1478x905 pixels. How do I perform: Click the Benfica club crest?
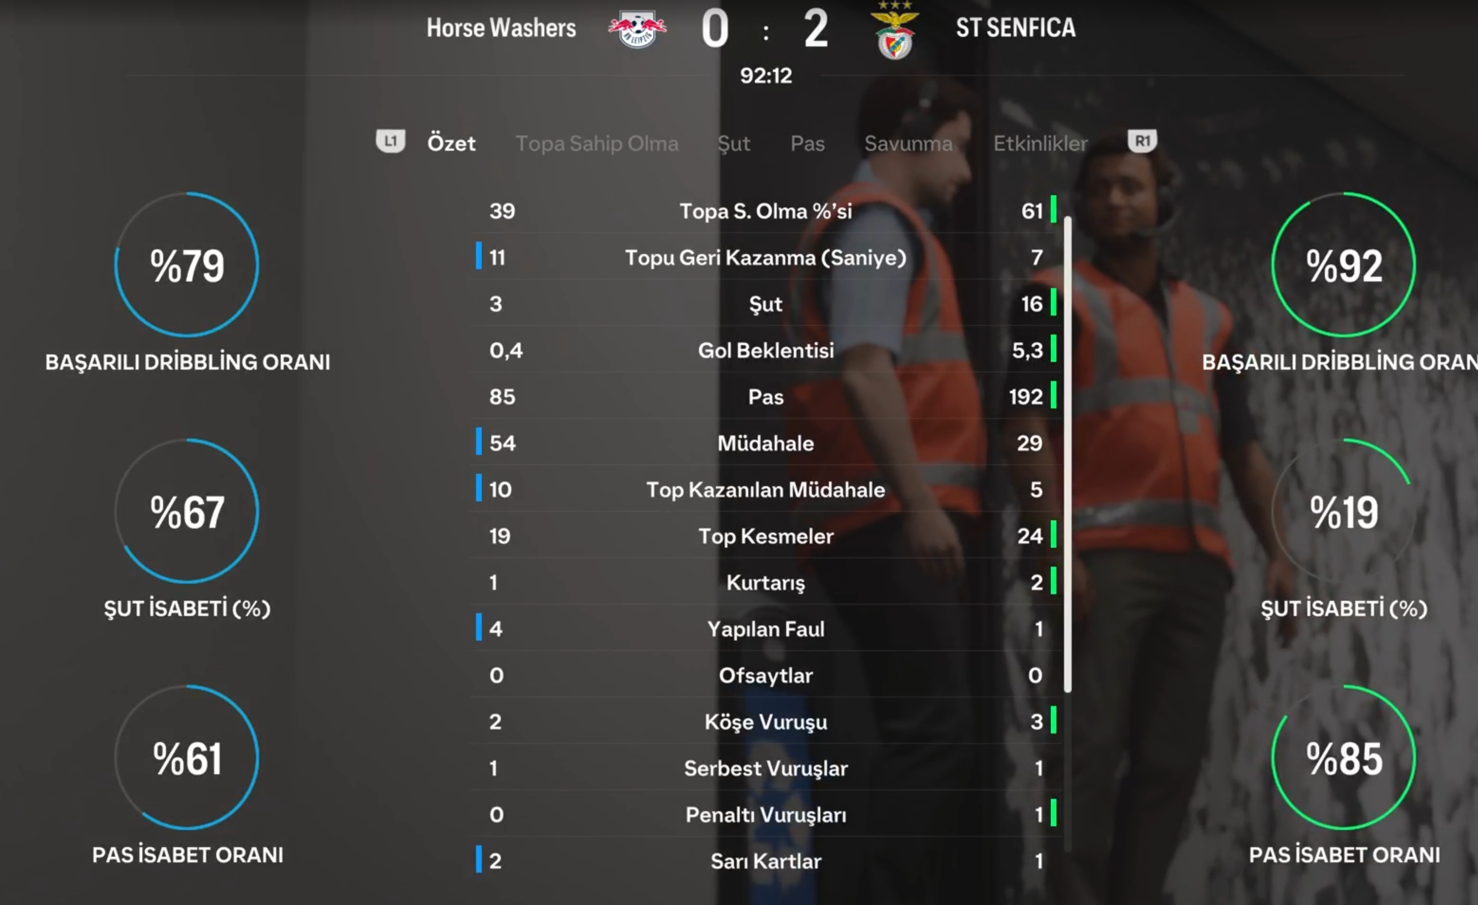pyautogui.click(x=894, y=30)
